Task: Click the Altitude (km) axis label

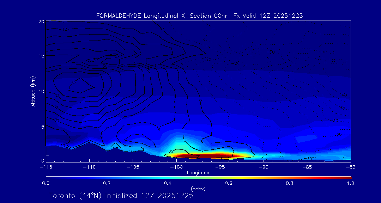Action: [33, 91]
